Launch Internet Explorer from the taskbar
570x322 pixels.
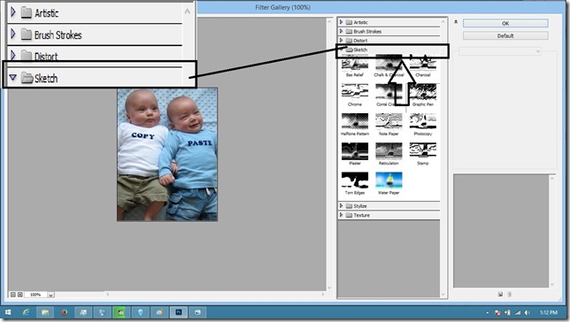pos(27,312)
